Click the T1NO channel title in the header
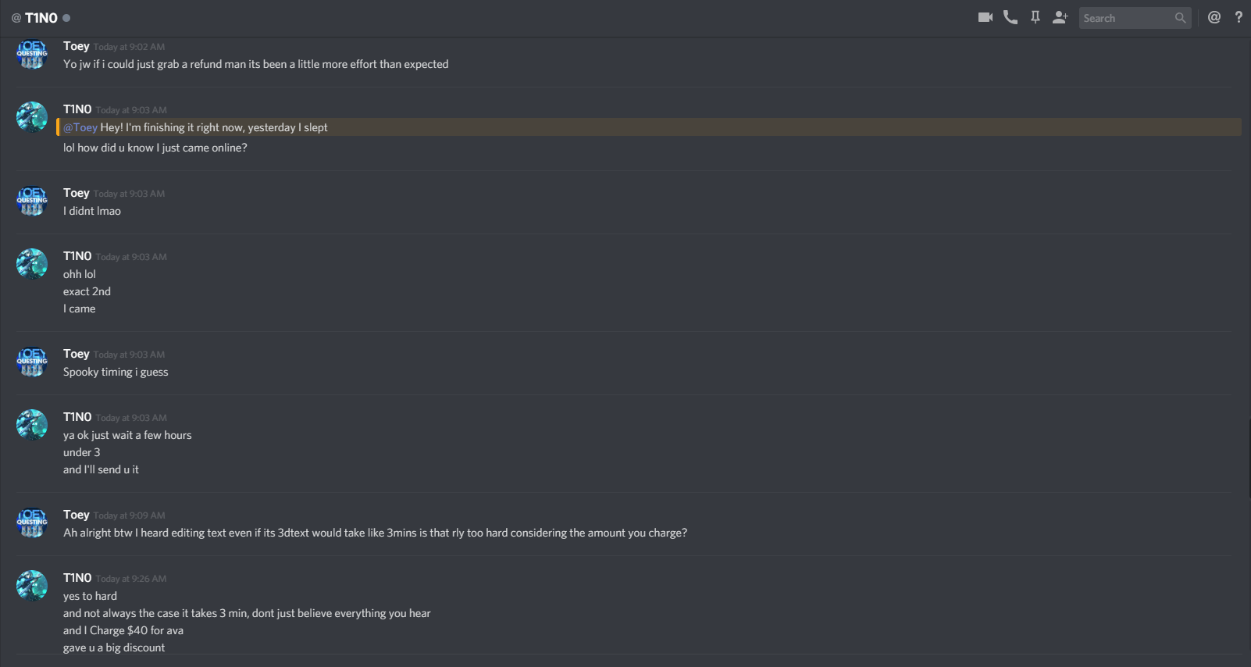 point(41,18)
